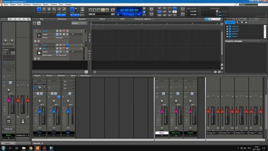Click the audio waveform icon of track 1
Viewport: 268px width, 151px height.
tap(39, 35)
